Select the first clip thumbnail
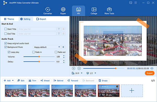Image resolution: width=157 pixels, height=102 pixels. point(16,91)
